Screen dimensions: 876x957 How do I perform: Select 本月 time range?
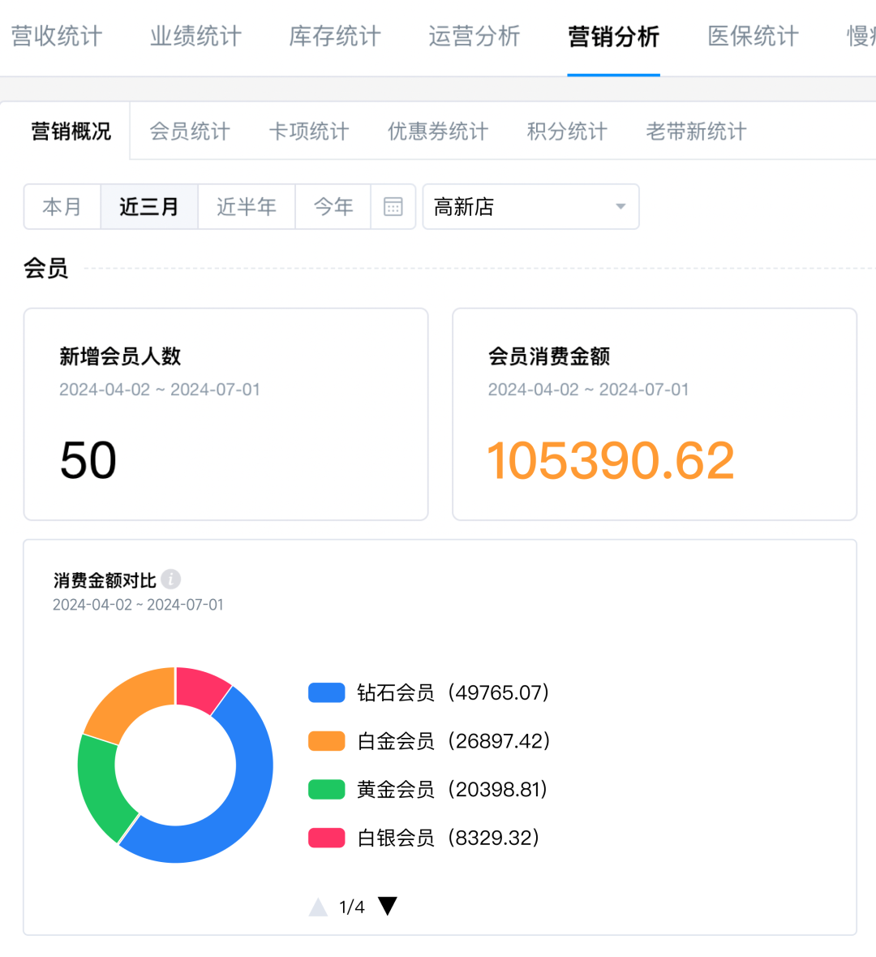click(62, 207)
